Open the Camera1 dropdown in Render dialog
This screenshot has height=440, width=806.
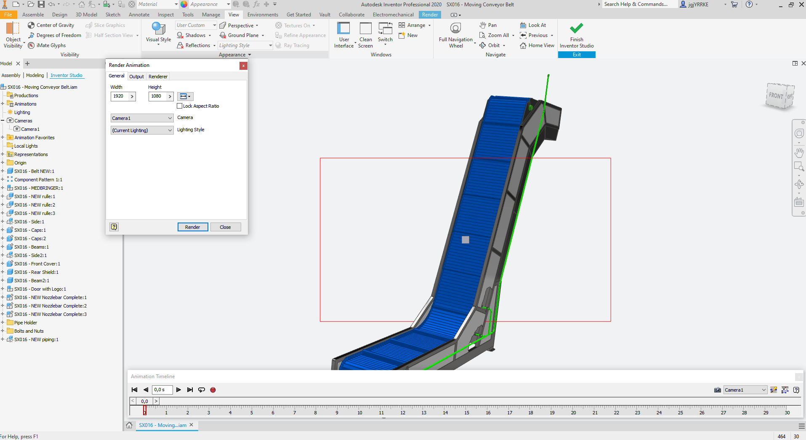pos(142,118)
